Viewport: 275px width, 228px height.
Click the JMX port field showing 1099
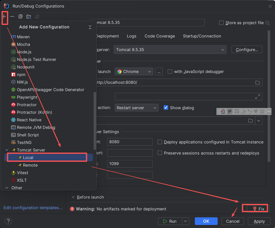(x=130, y=164)
